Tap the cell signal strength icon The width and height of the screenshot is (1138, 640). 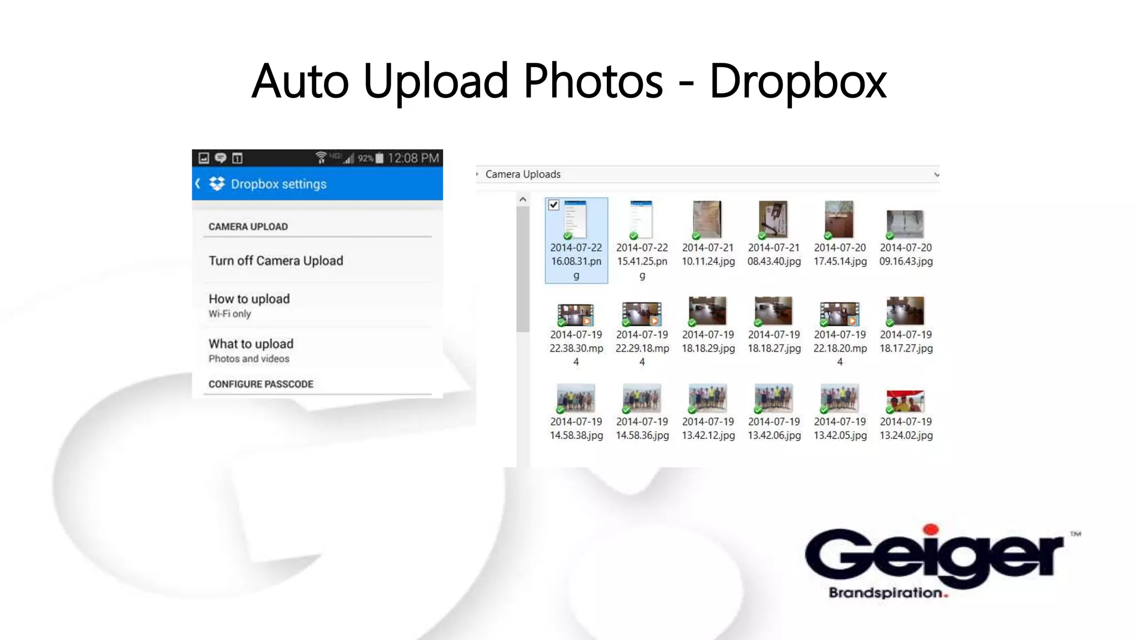348,158
